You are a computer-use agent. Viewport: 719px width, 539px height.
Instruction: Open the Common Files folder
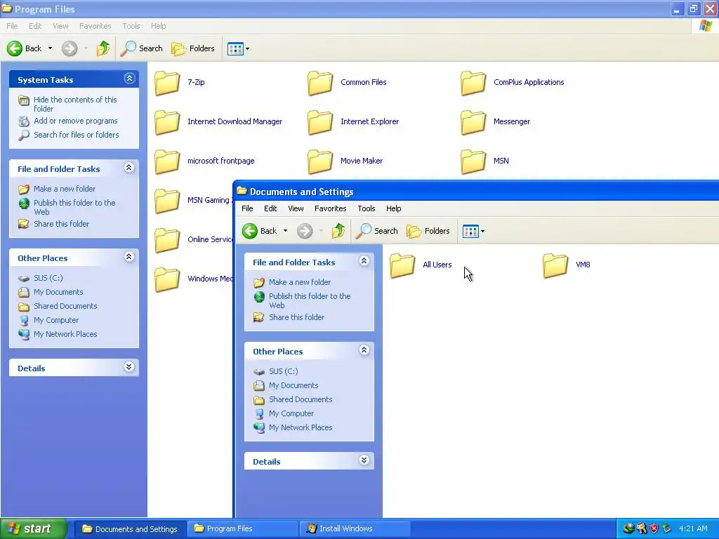tap(347, 83)
